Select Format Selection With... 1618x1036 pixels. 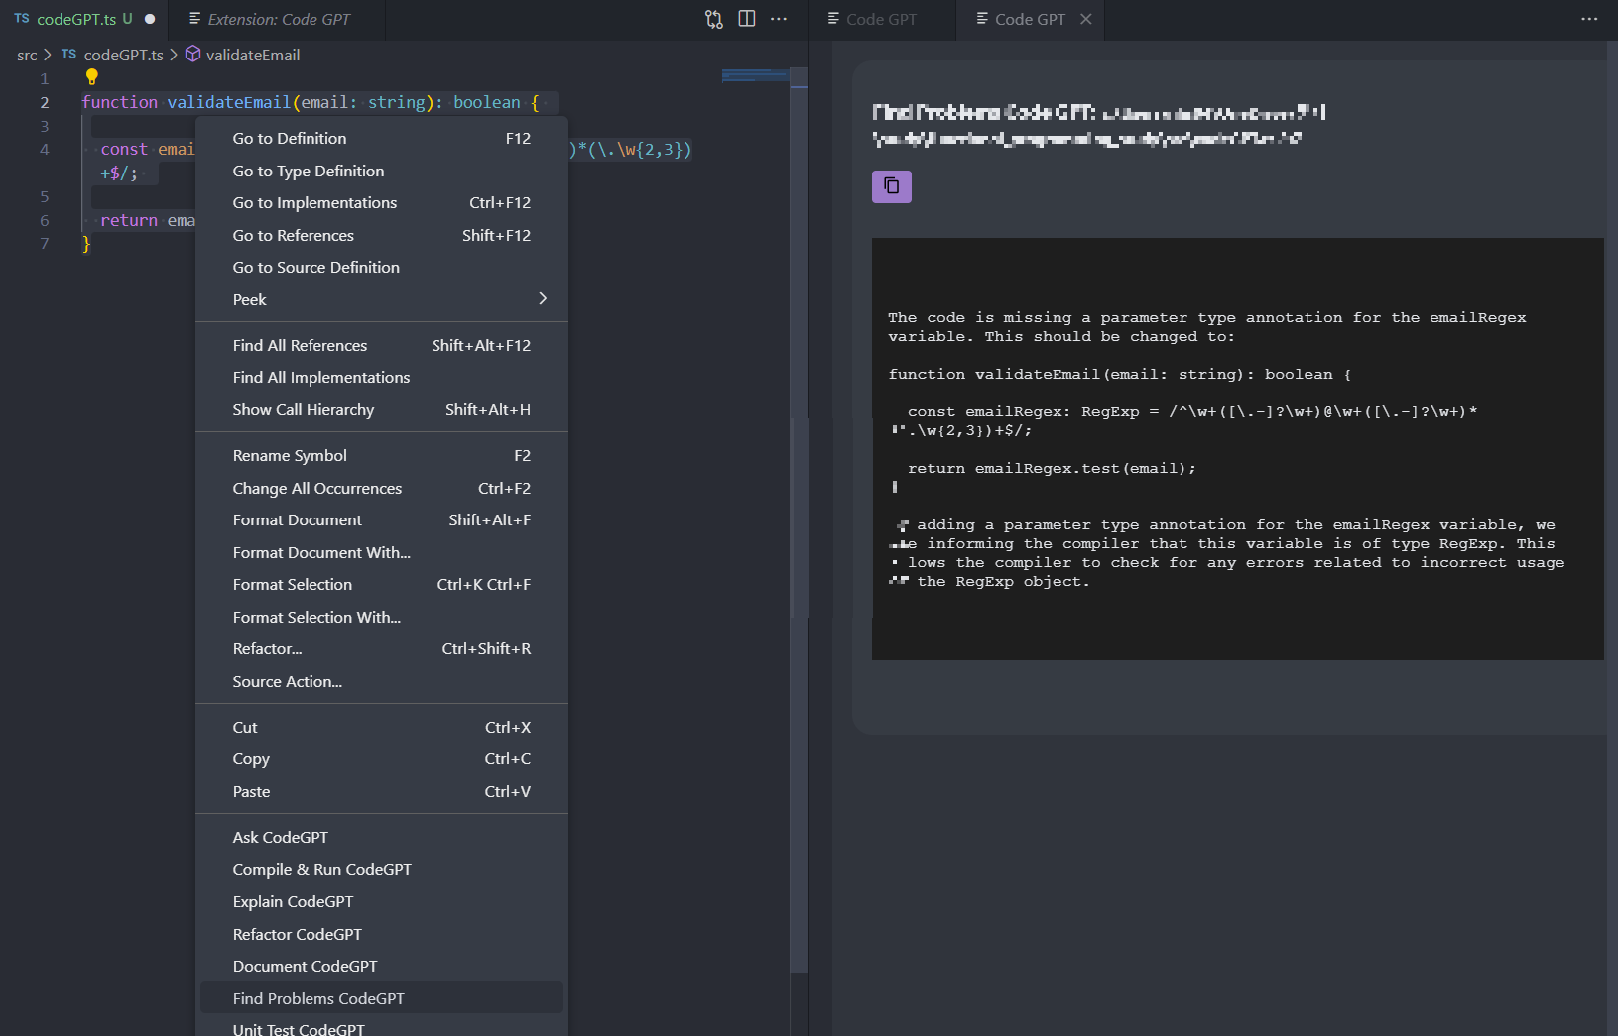[382, 618]
